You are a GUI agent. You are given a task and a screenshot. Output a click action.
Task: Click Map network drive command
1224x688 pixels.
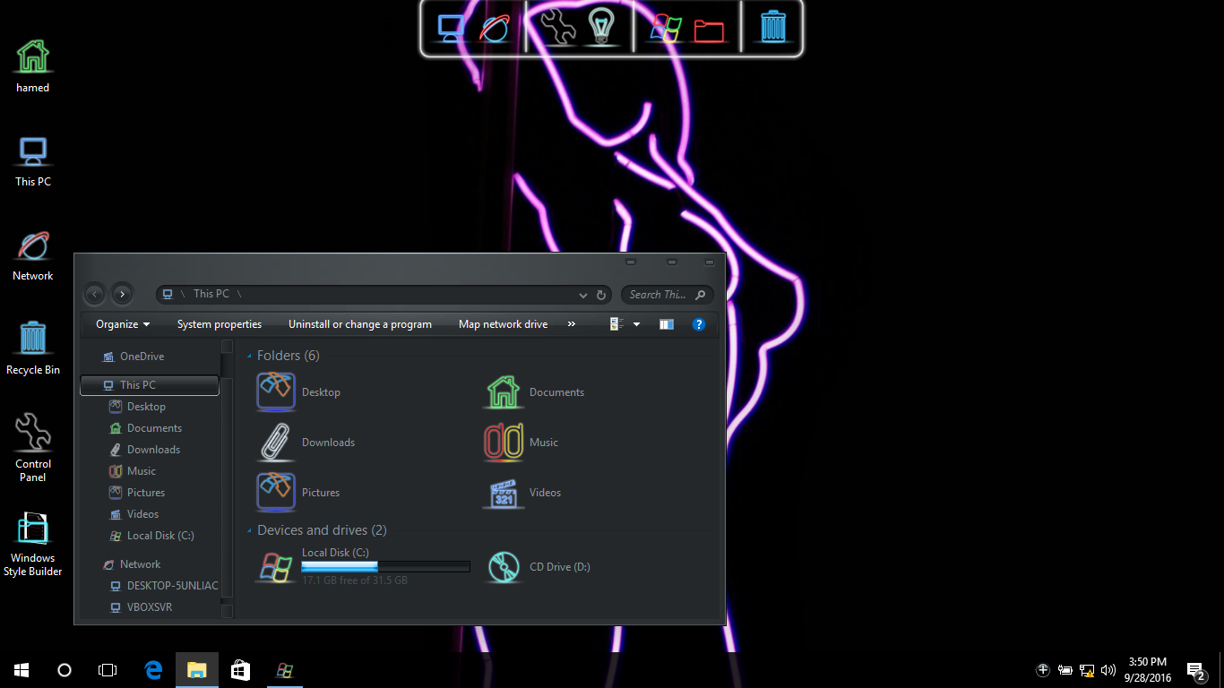coord(503,324)
